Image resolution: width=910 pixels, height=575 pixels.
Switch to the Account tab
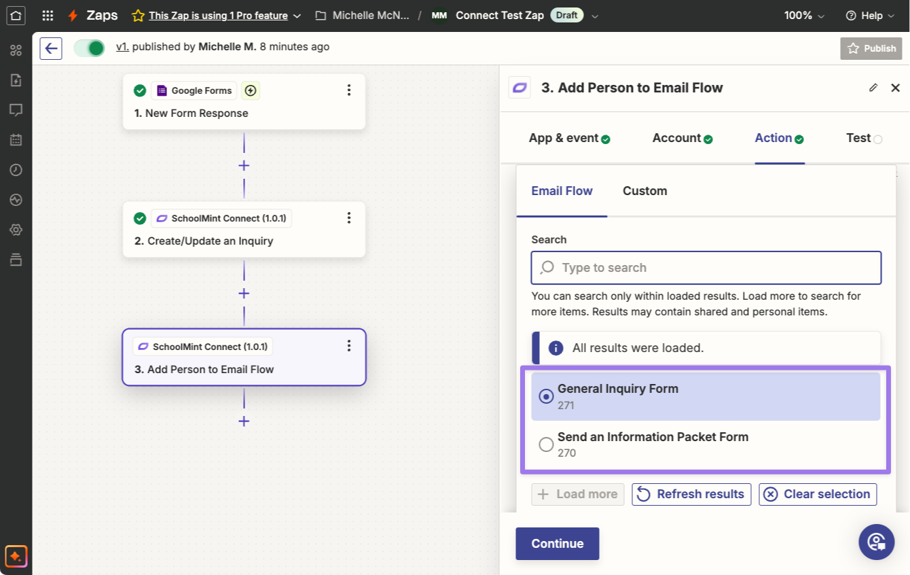[682, 138]
